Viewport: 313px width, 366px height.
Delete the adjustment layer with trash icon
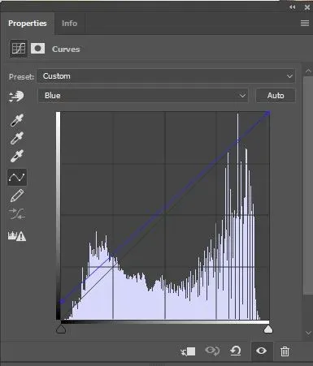coord(285,351)
